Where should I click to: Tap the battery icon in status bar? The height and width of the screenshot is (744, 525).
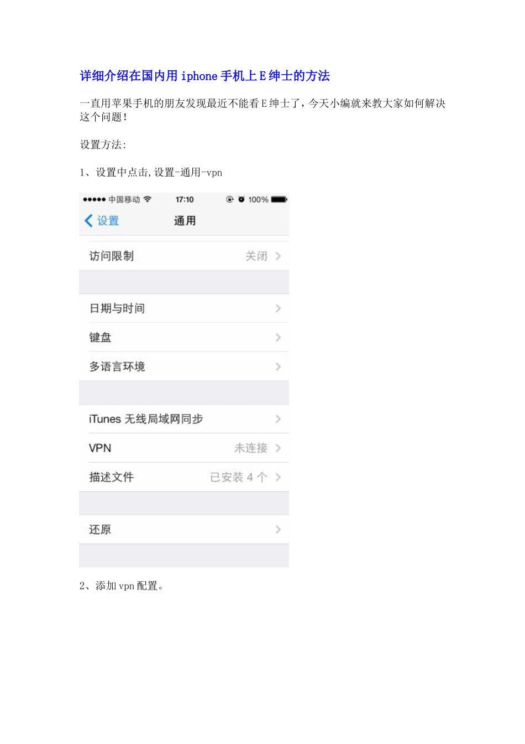click(279, 199)
